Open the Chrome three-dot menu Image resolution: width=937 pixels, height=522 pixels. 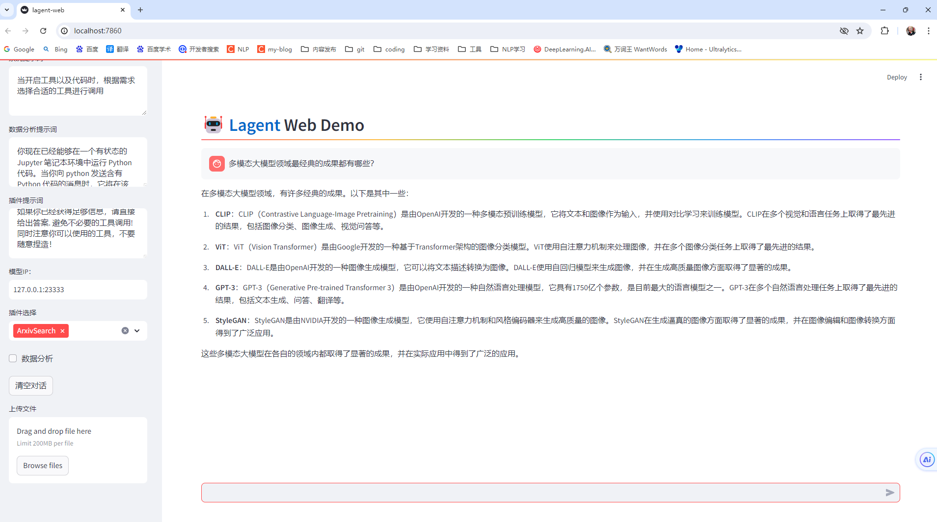(929, 31)
